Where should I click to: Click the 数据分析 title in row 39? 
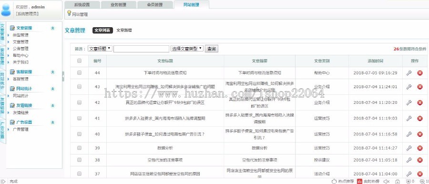(x=165, y=148)
